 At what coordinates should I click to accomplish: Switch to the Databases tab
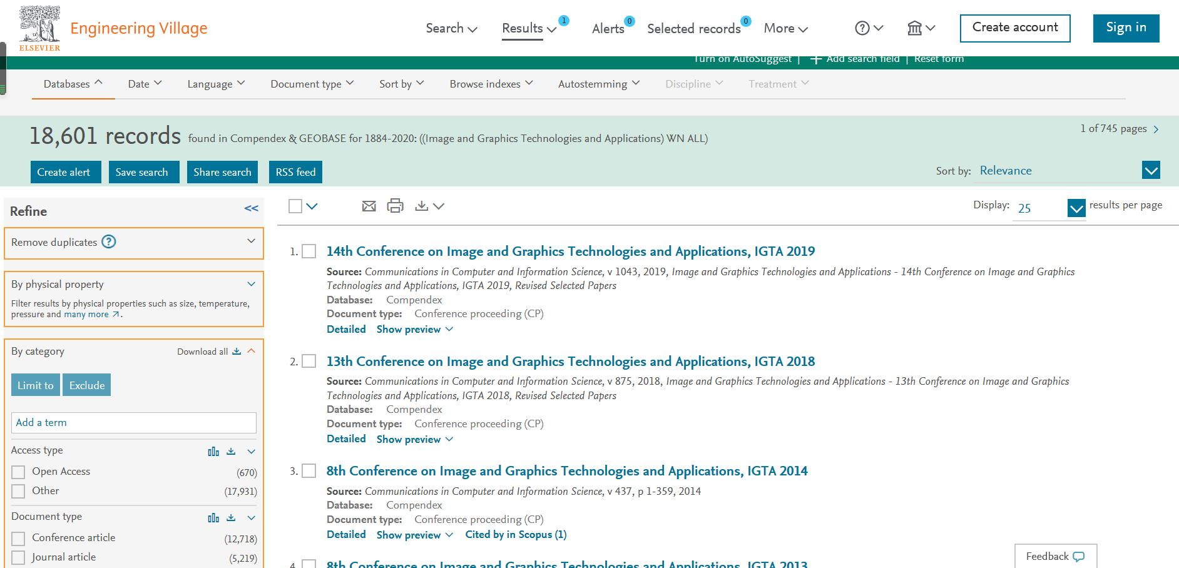pos(73,84)
